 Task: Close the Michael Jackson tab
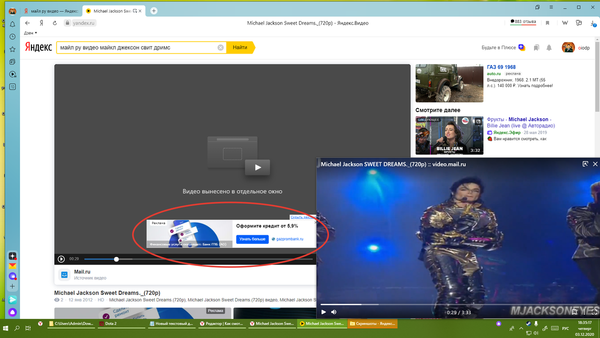coord(141,11)
